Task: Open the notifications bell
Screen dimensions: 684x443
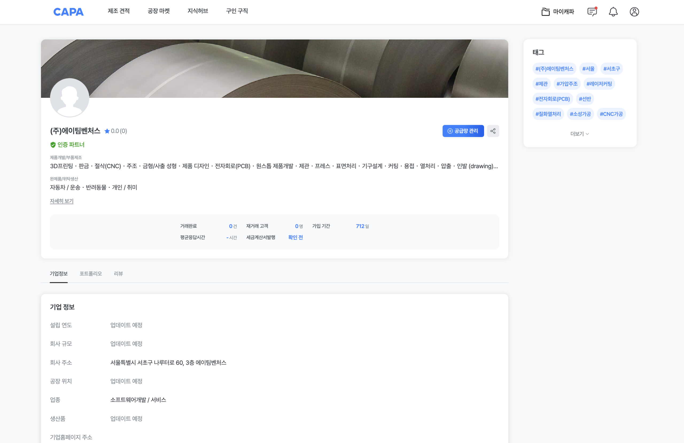Action: coord(613,12)
